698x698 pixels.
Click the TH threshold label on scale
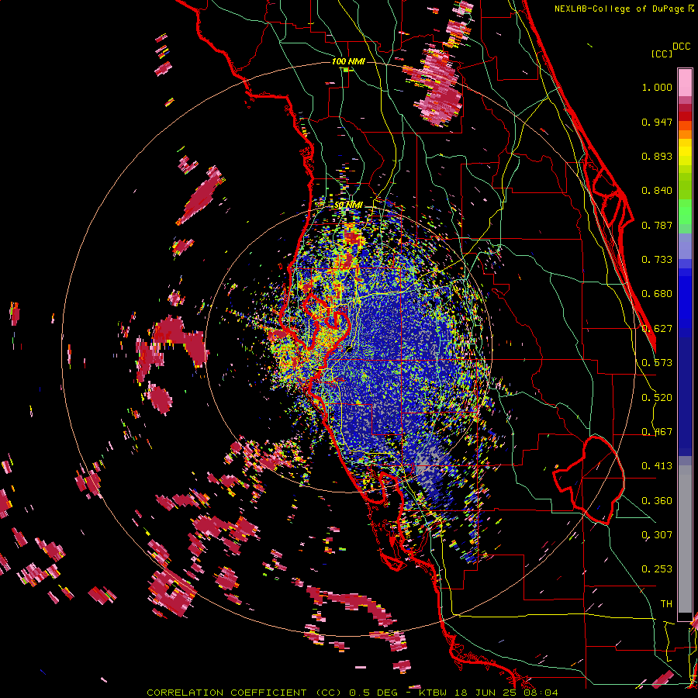(666, 604)
